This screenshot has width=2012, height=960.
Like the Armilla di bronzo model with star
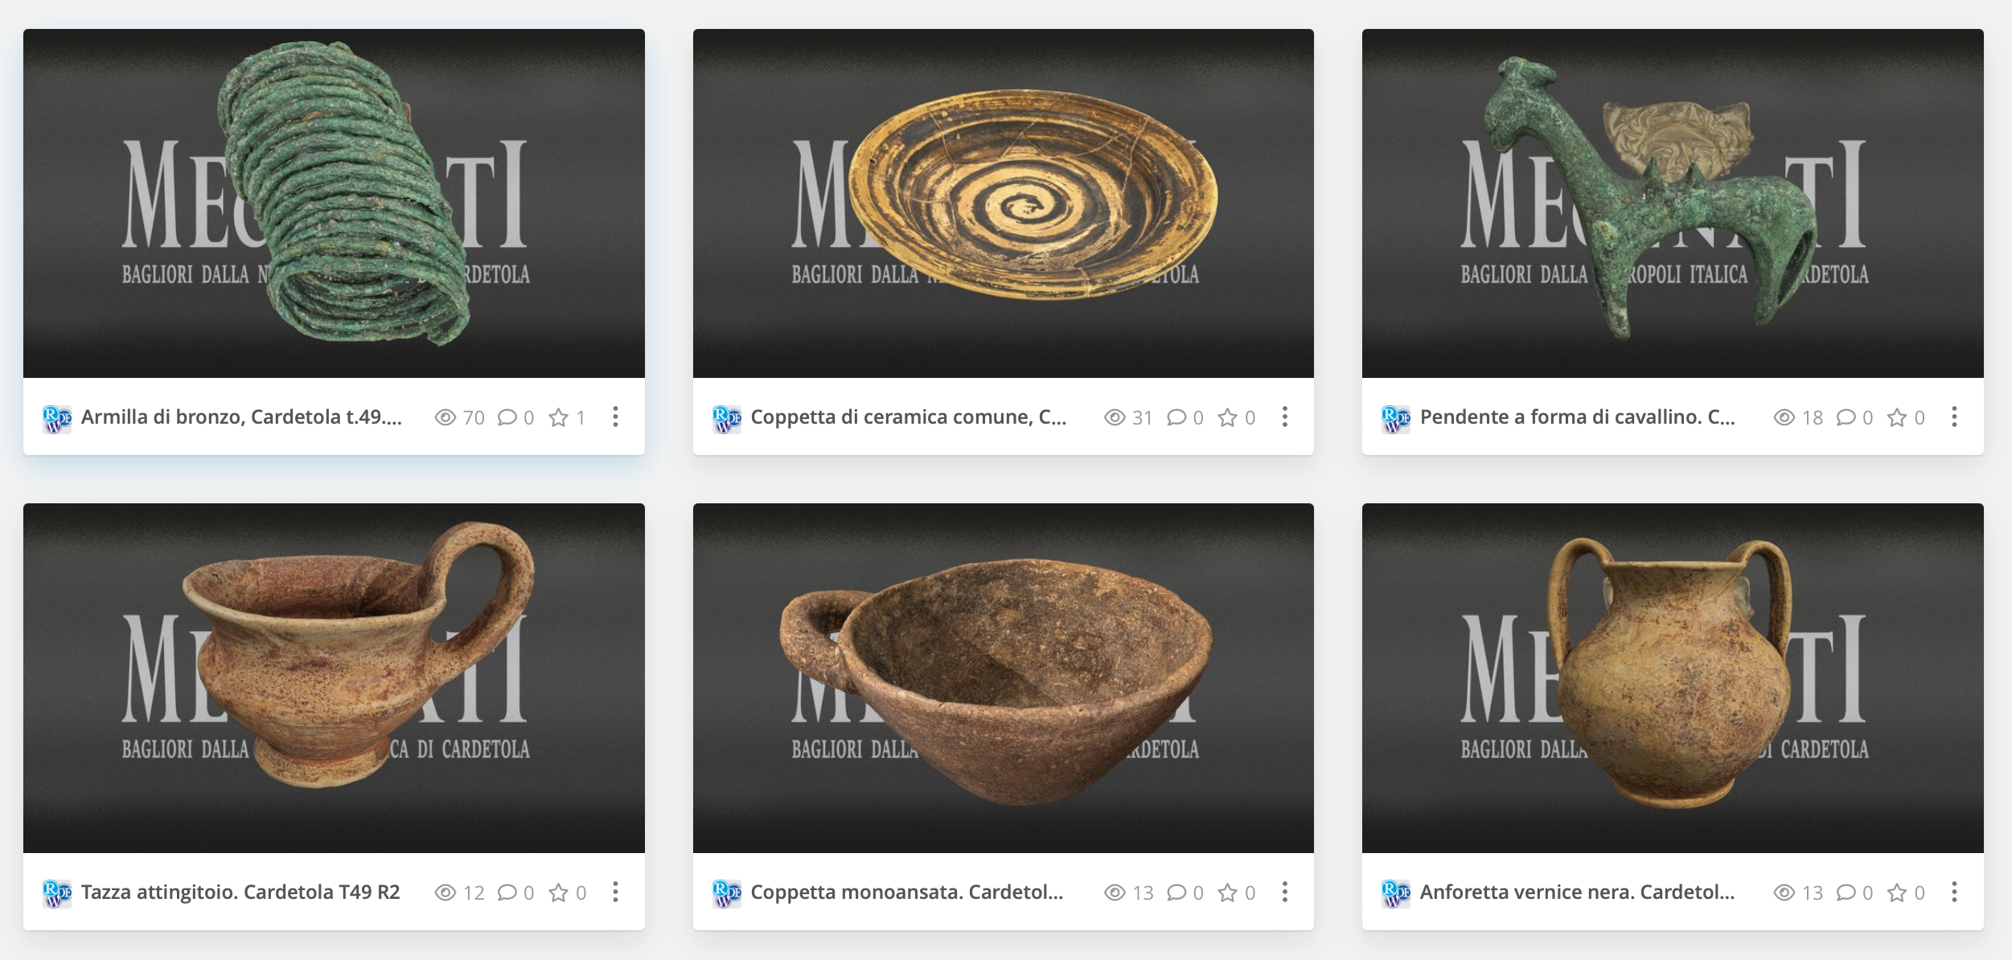pos(558,417)
